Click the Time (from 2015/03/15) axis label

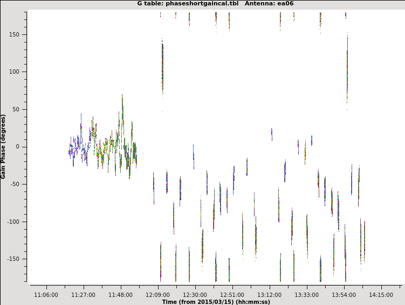coord(216,302)
